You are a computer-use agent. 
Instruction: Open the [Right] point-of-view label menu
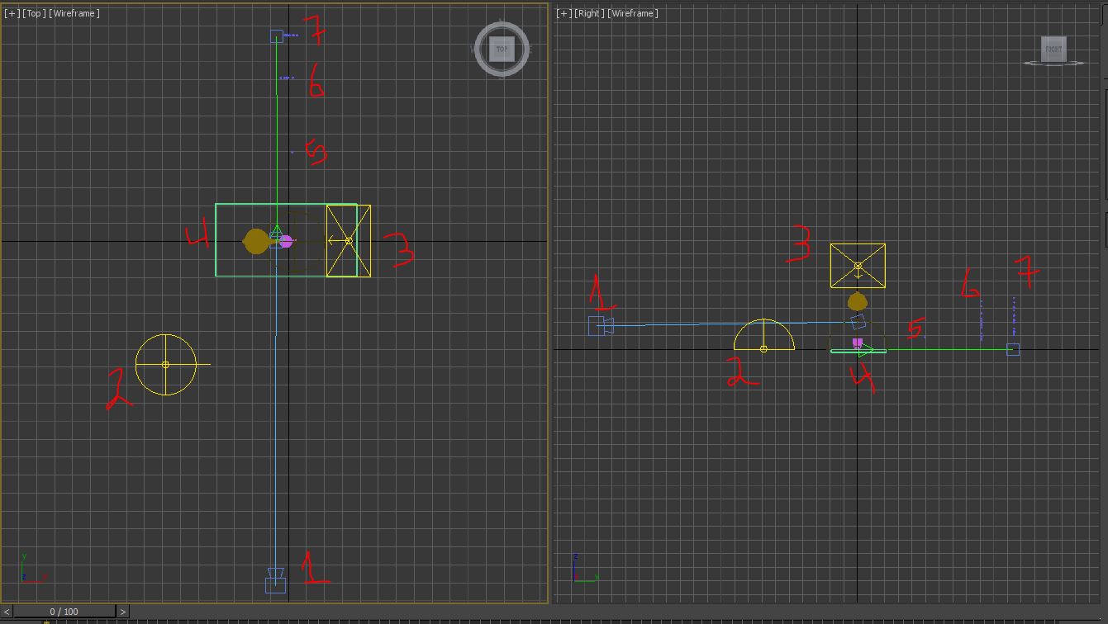point(589,13)
